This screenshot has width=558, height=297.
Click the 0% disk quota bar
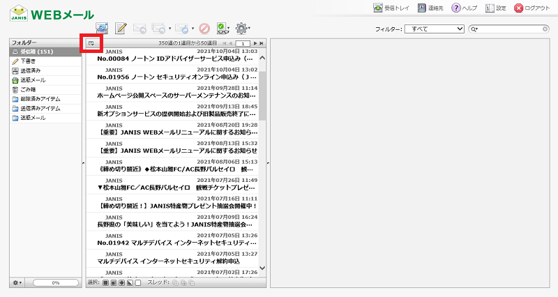56,283
